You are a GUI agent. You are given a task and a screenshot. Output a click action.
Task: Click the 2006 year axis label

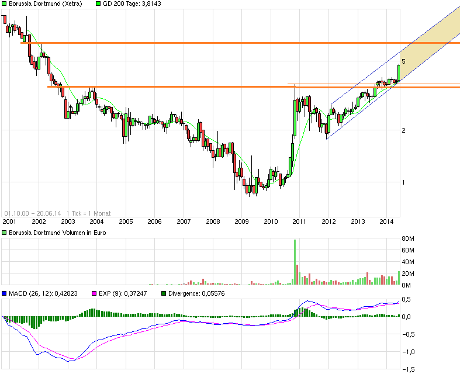[x=155, y=221]
